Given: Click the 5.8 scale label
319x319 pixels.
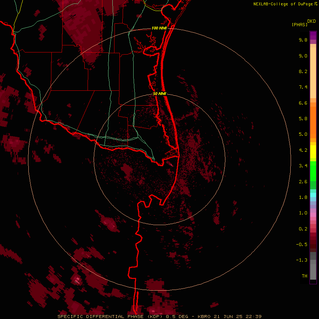Looking at the screenshot, I should 303,119.
